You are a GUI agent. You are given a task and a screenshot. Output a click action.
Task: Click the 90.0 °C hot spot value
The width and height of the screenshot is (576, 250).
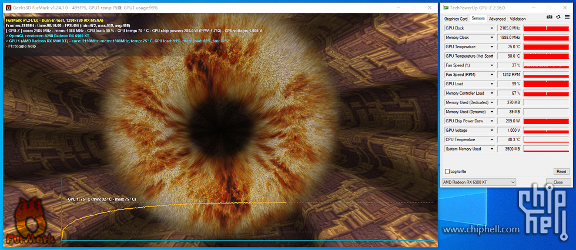tap(509, 56)
